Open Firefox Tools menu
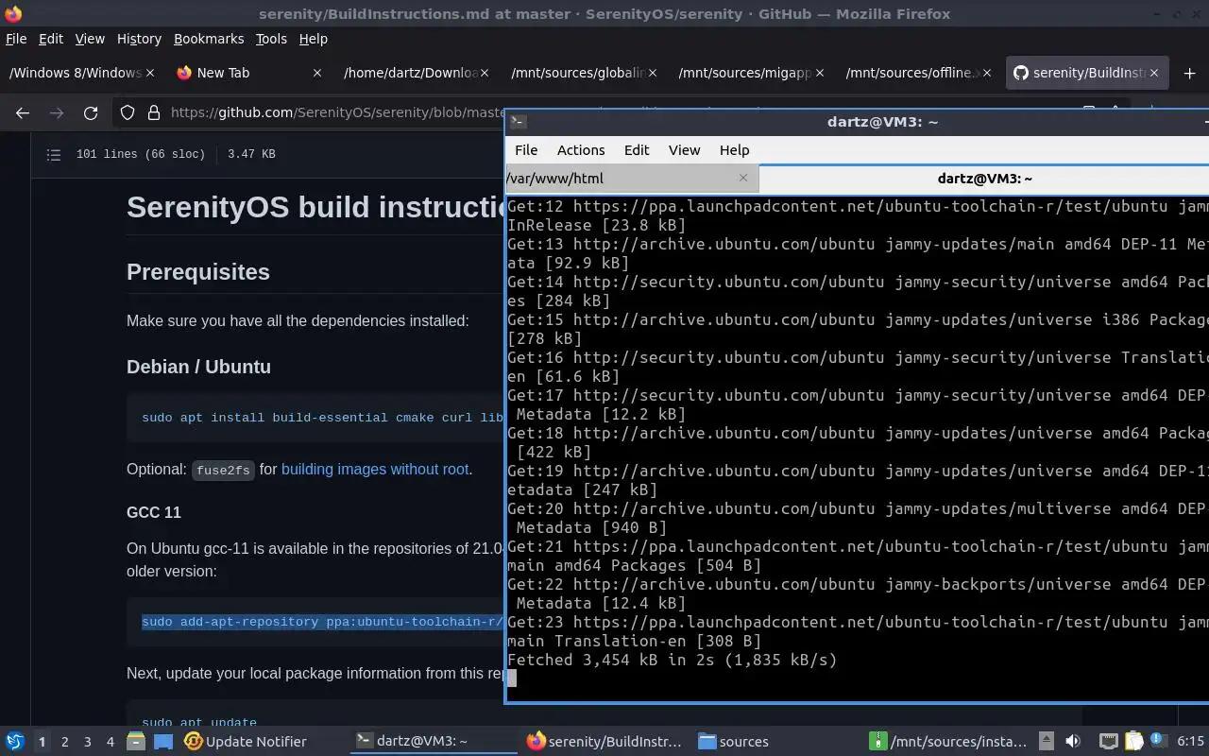The height and width of the screenshot is (756, 1209). (x=271, y=39)
